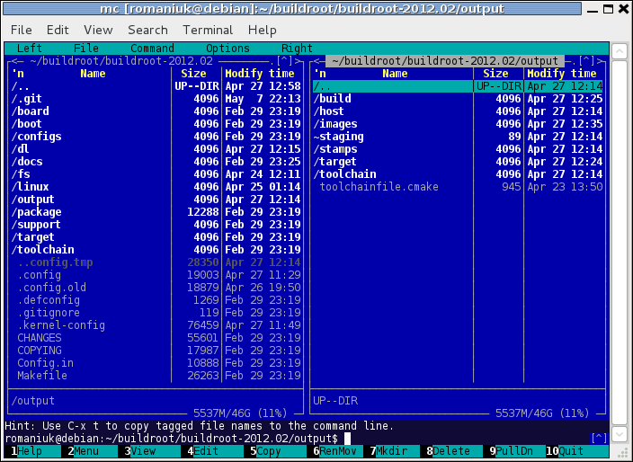Select CHANGES file in left panel
The width and height of the screenshot is (633, 462).
156,338
